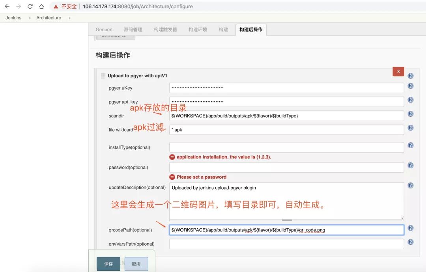Click into the file wildcard input
The image size is (426, 272).
pyautogui.click(x=286, y=129)
